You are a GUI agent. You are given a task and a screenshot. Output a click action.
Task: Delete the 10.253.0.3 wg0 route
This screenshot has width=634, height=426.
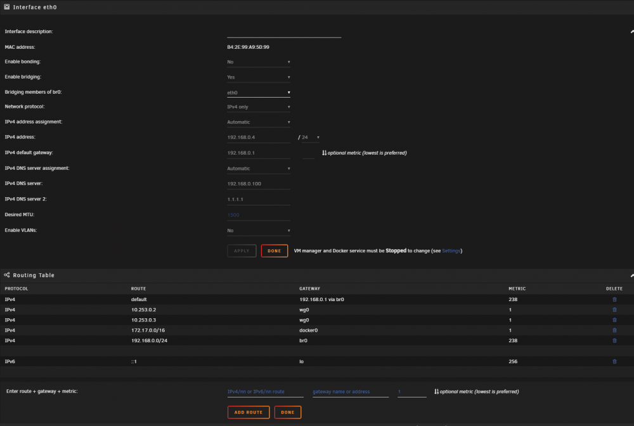tap(614, 320)
